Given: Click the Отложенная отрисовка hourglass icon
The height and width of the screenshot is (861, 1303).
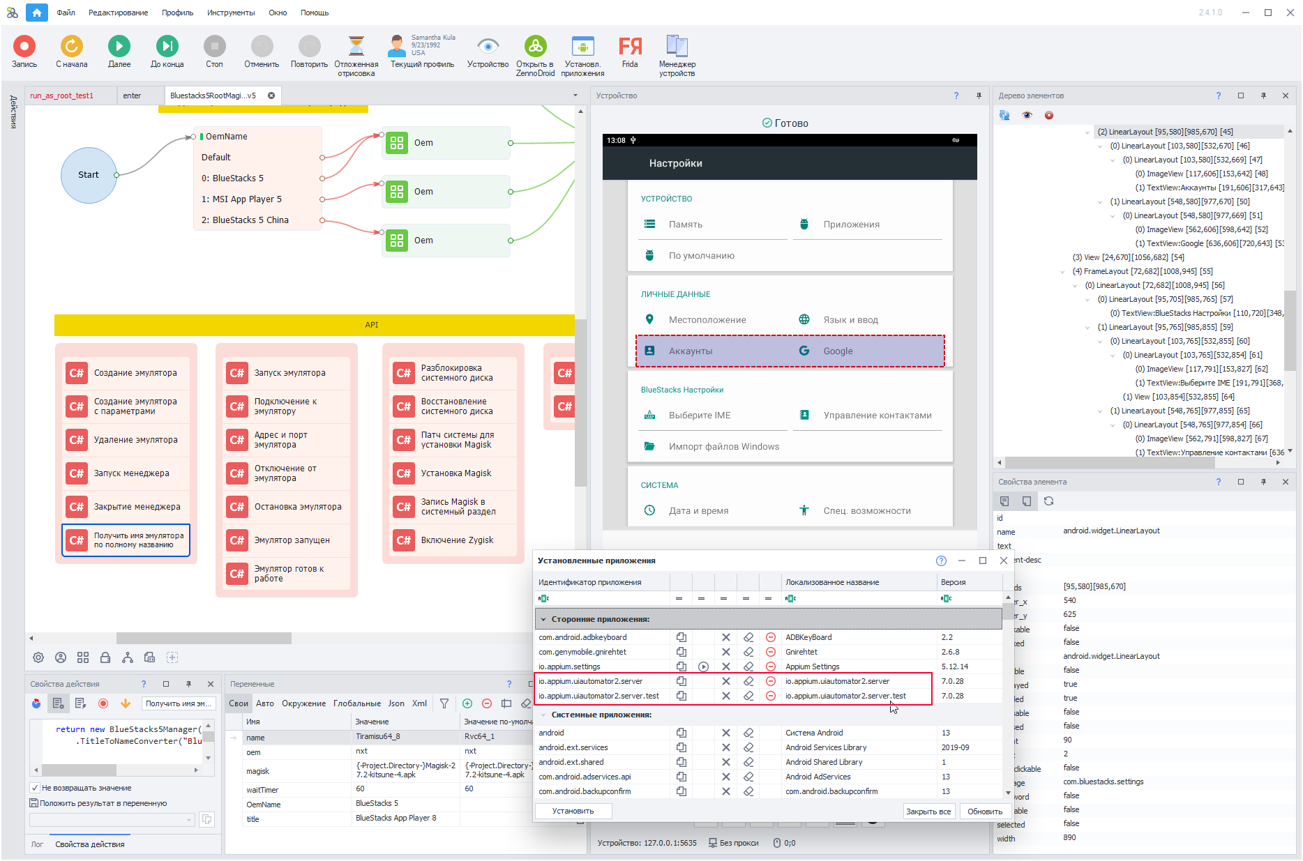Looking at the screenshot, I should (x=356, y=47).
